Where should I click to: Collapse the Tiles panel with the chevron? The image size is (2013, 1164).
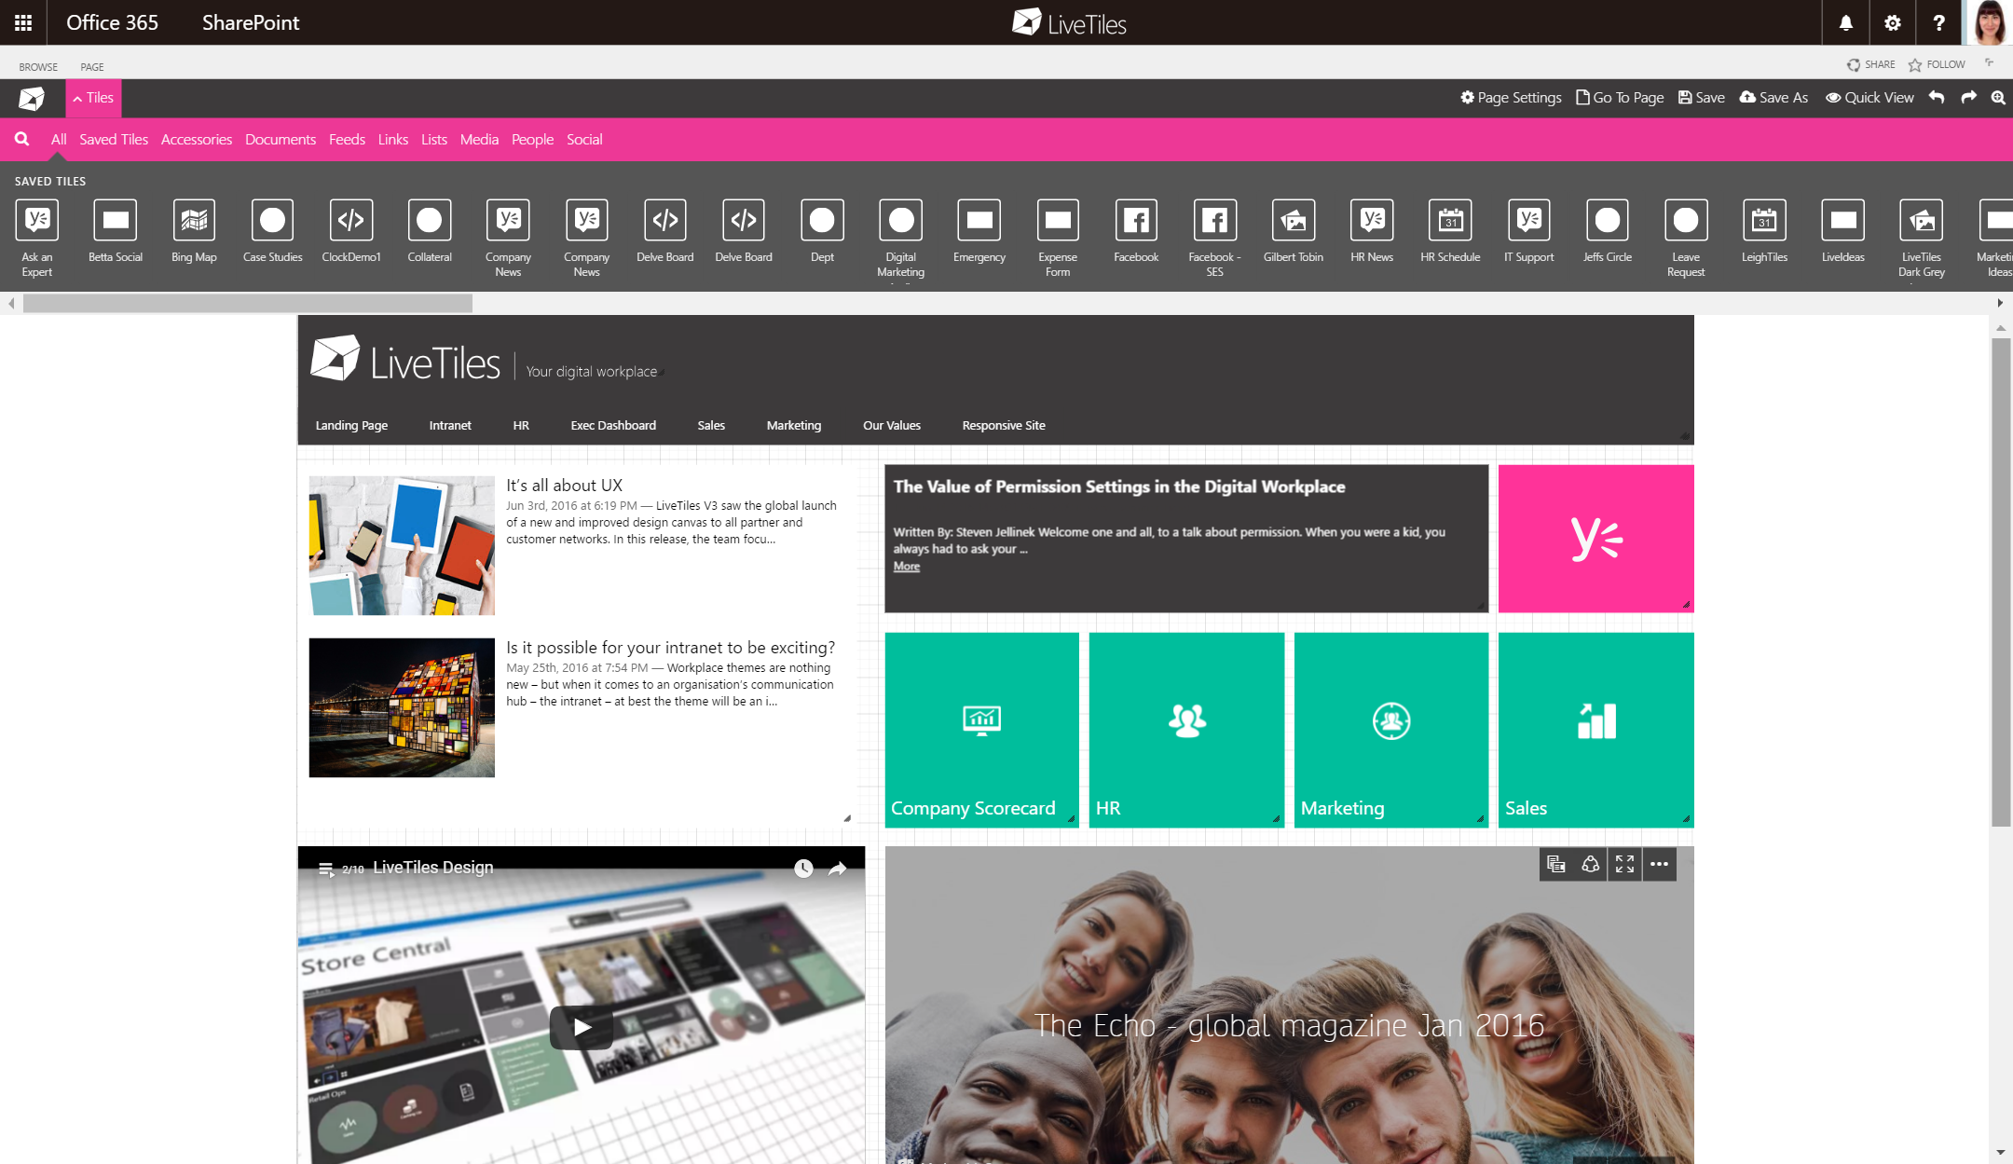77,97
